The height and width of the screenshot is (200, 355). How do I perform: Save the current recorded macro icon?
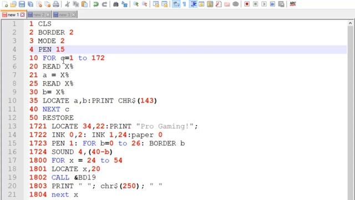281,4
